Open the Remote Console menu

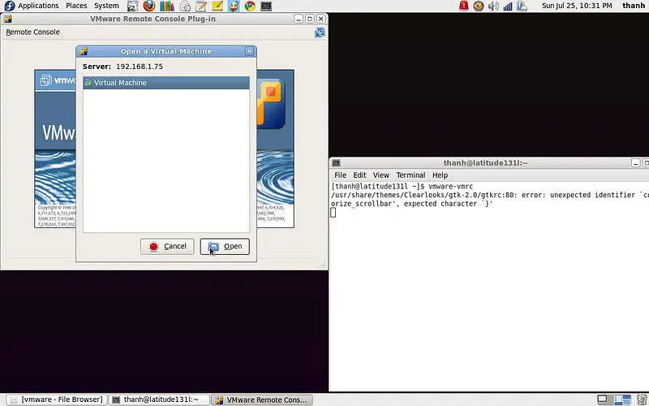coord(32,32)
